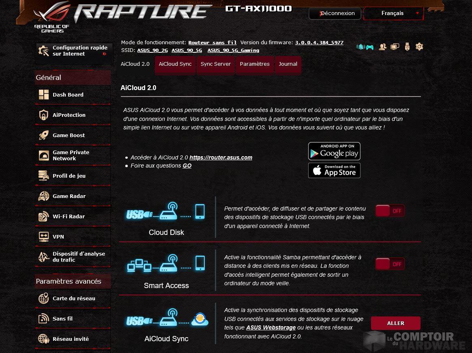472x353 pixels.
Task: Click the Routeur sans fil mode link
Action: [212, 43]
